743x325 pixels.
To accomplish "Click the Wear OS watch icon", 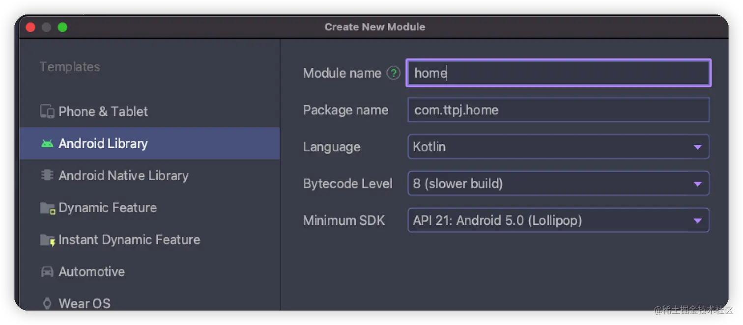I will coord(47,303).
